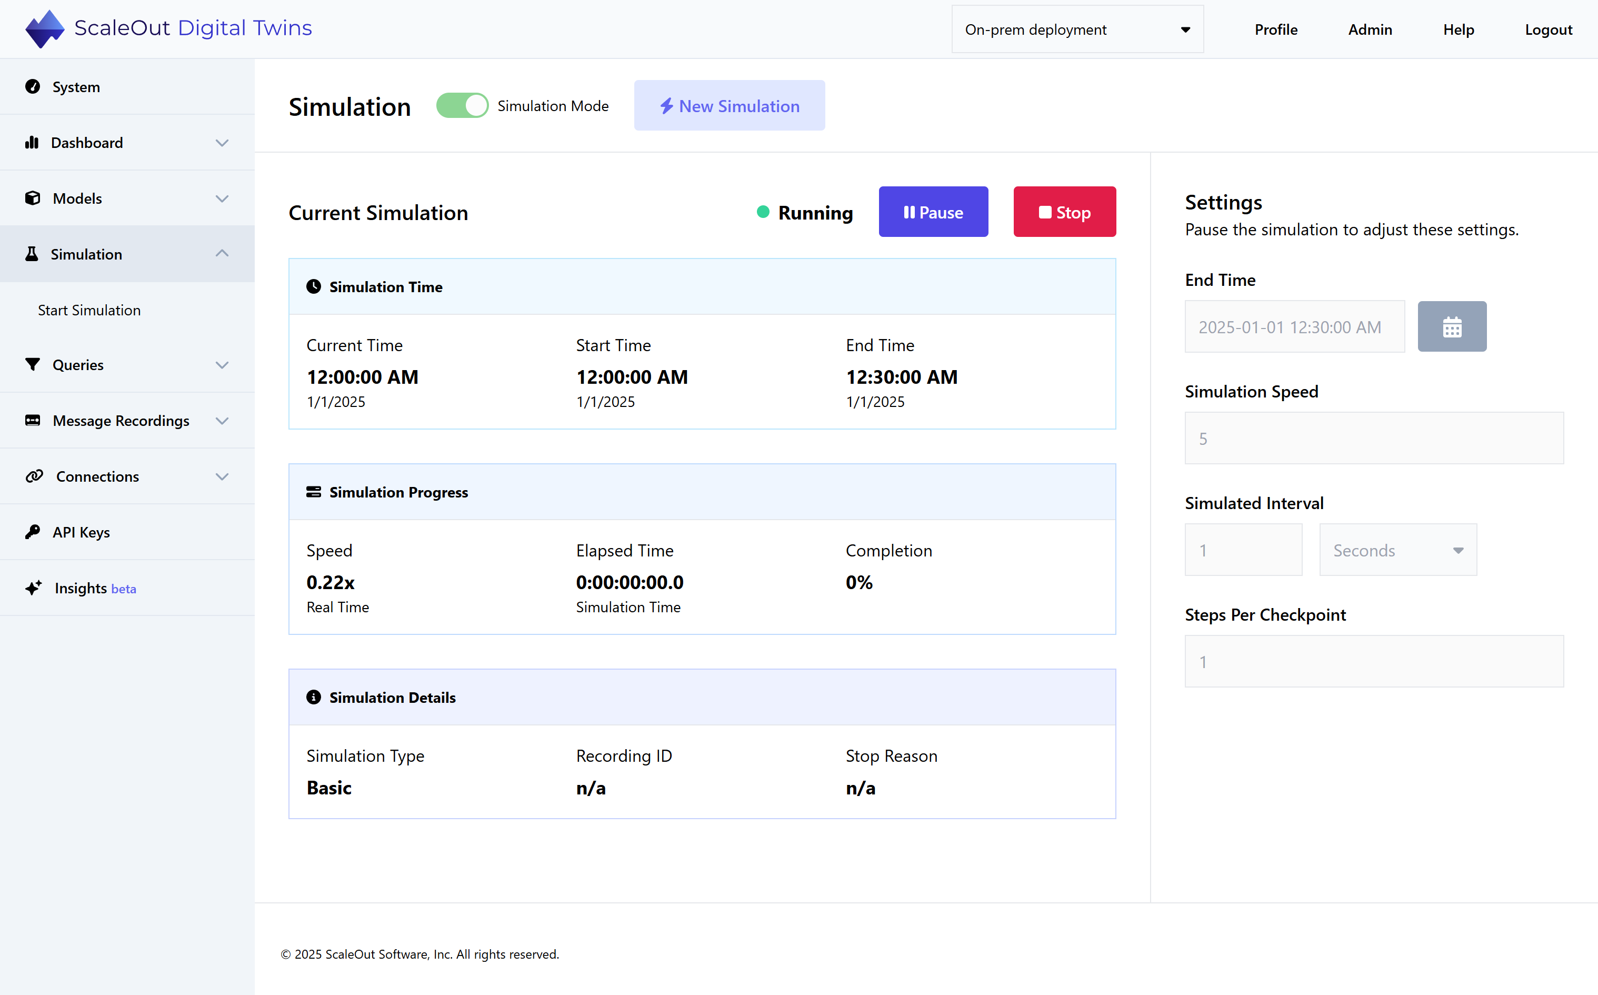Click the Insights sparkle icon
Viewport: 1598px width, 995px height.
click(x=34, y=588)
